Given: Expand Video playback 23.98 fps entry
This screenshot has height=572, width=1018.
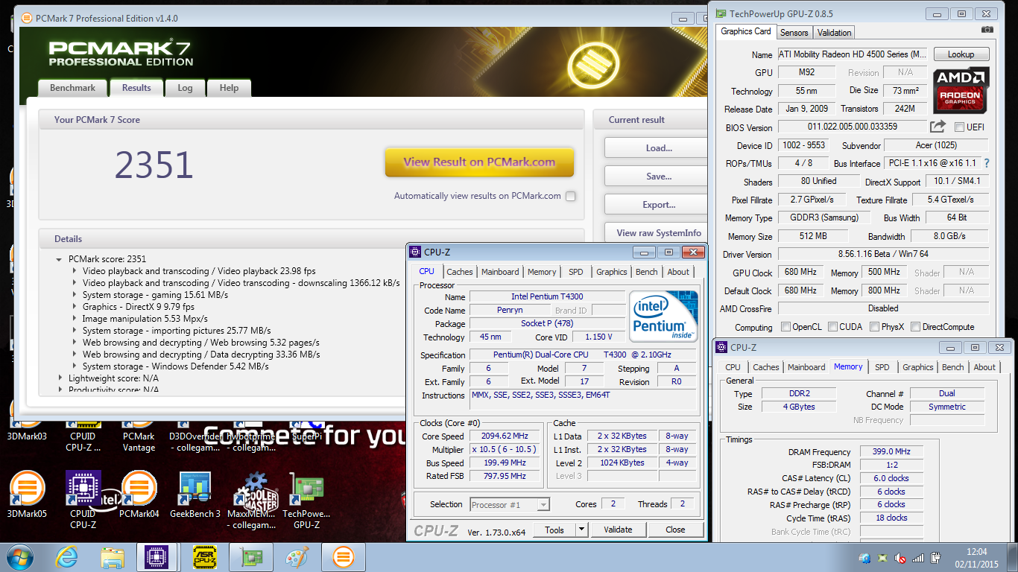Looking at the screenshot, I should (75, 271).
